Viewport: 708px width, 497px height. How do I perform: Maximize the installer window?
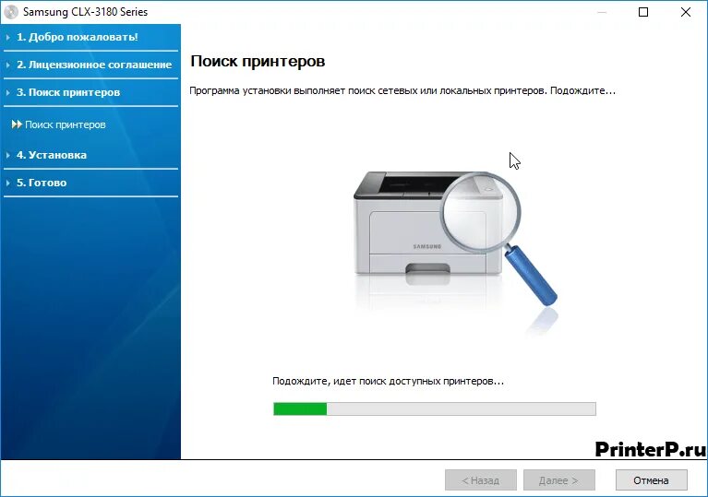[x=643, y=12]
